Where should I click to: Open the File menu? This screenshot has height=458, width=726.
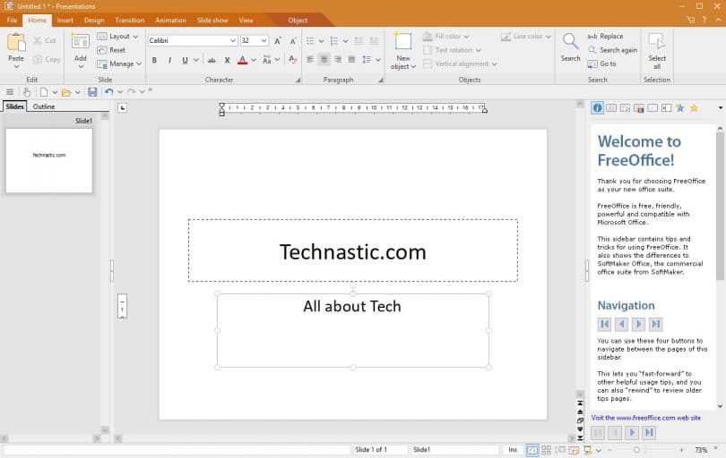[12, 21]
